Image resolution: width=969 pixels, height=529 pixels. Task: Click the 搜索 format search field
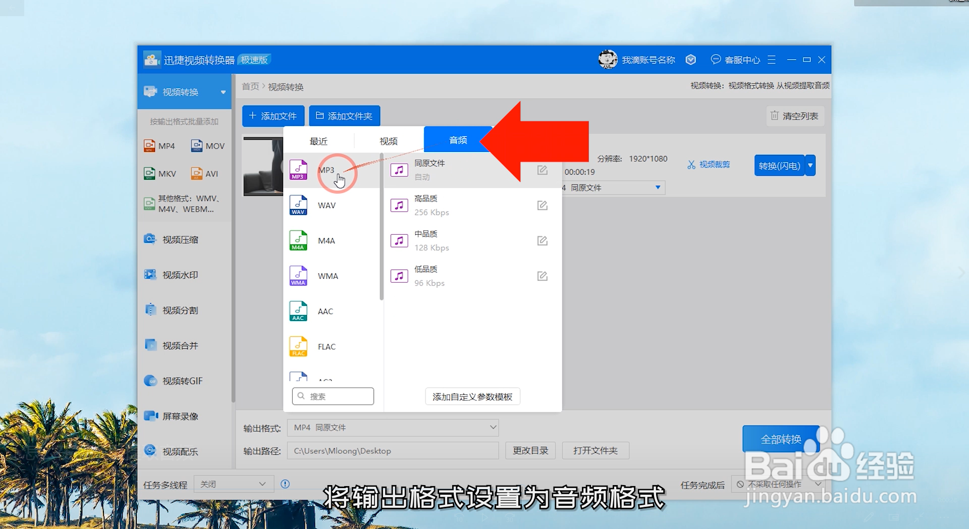pyautogui.click(x=333, y=396)
